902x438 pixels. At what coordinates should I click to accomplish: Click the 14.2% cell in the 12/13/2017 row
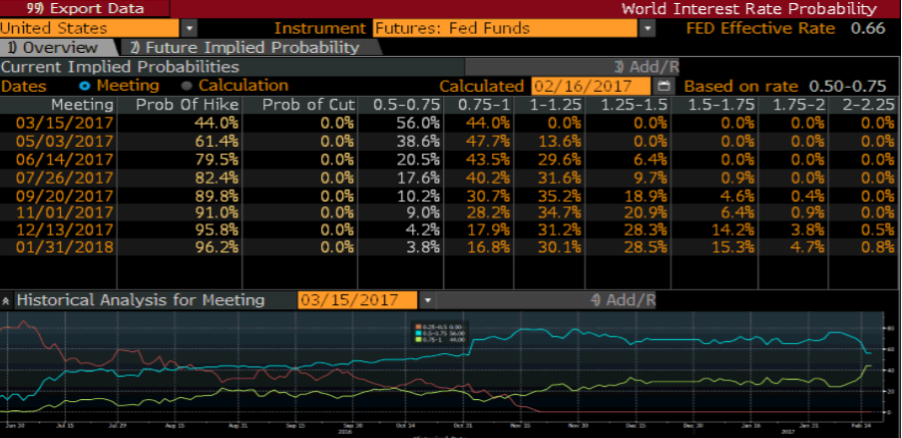[732, 229]
